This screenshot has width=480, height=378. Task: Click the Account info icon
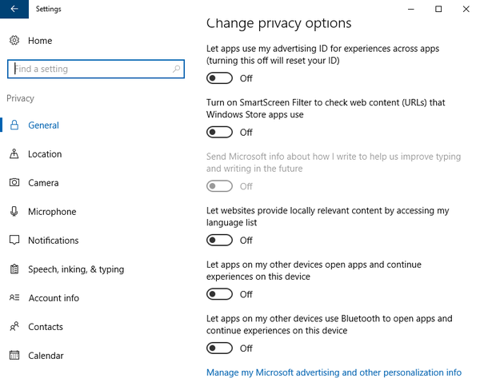[x=14, y=297]
